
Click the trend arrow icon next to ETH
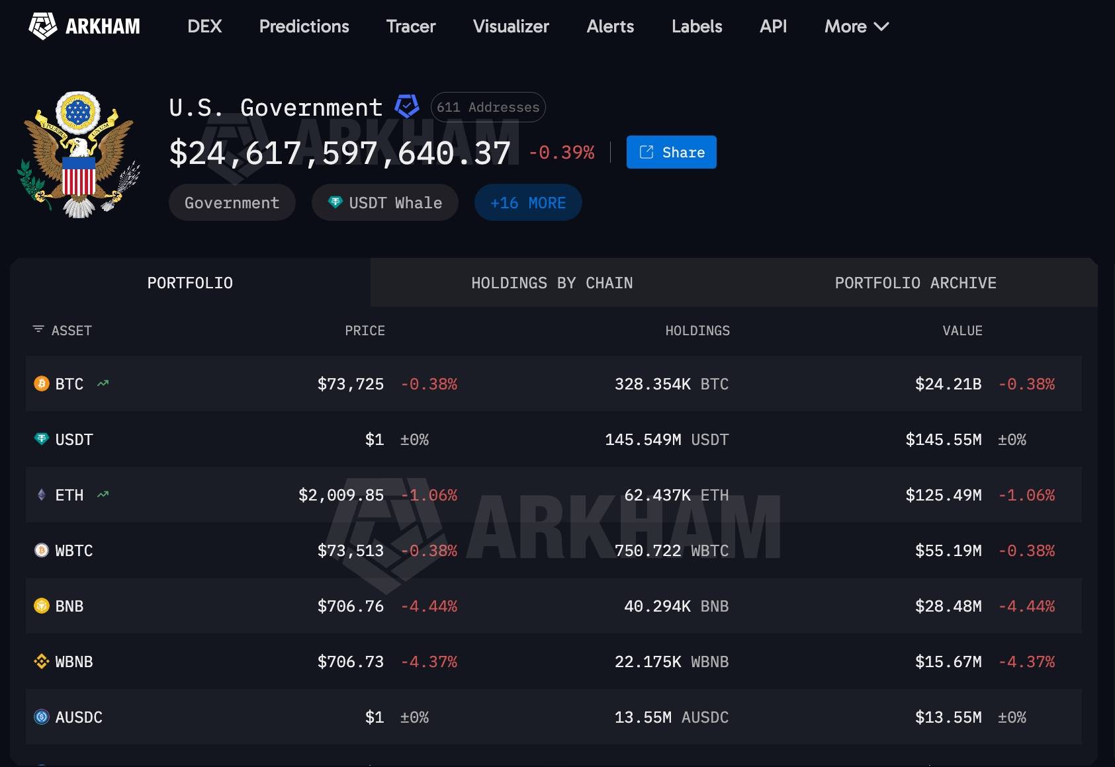coord(103,495)
